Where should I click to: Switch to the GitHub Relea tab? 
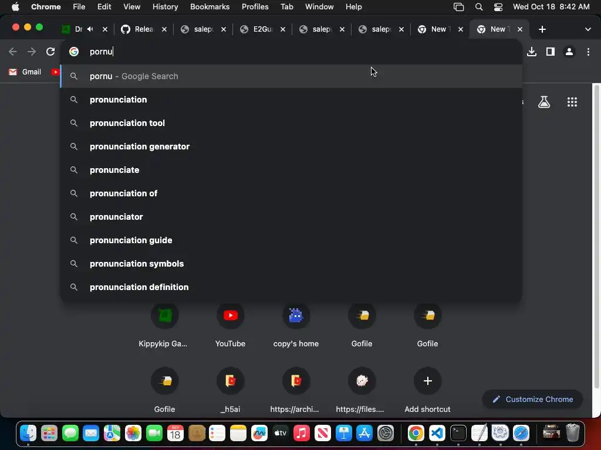click(x=143, y=29)
